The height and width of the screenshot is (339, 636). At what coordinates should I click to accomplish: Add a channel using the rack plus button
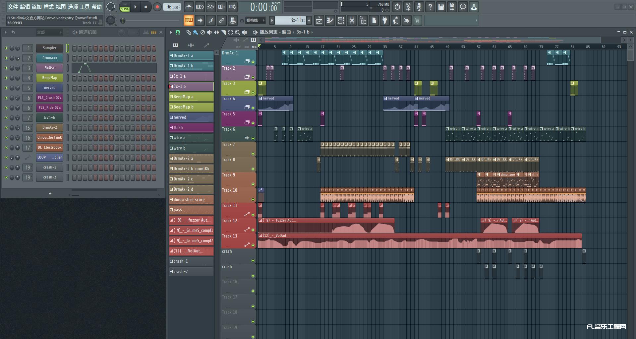(50, 193)
